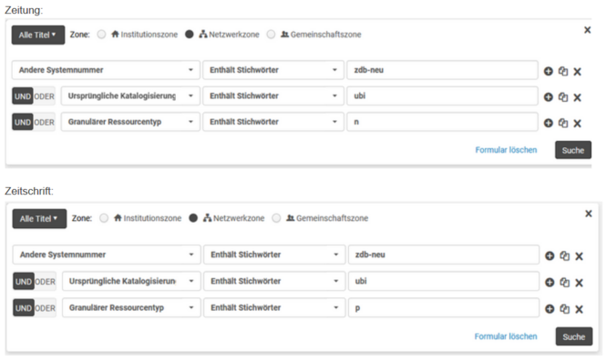The image size is (606, 360).
Task: Select Gemeinschaftszone radio in Zeitschrift form
Action: pos(276,218)
